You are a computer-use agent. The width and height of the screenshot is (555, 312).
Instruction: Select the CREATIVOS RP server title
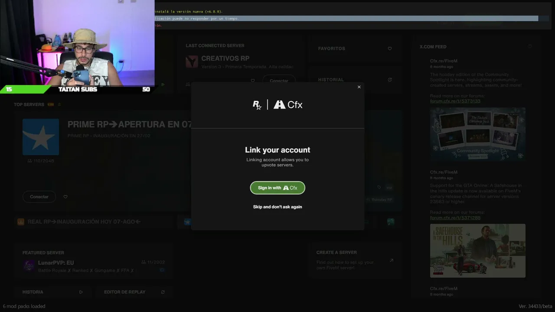225,58
